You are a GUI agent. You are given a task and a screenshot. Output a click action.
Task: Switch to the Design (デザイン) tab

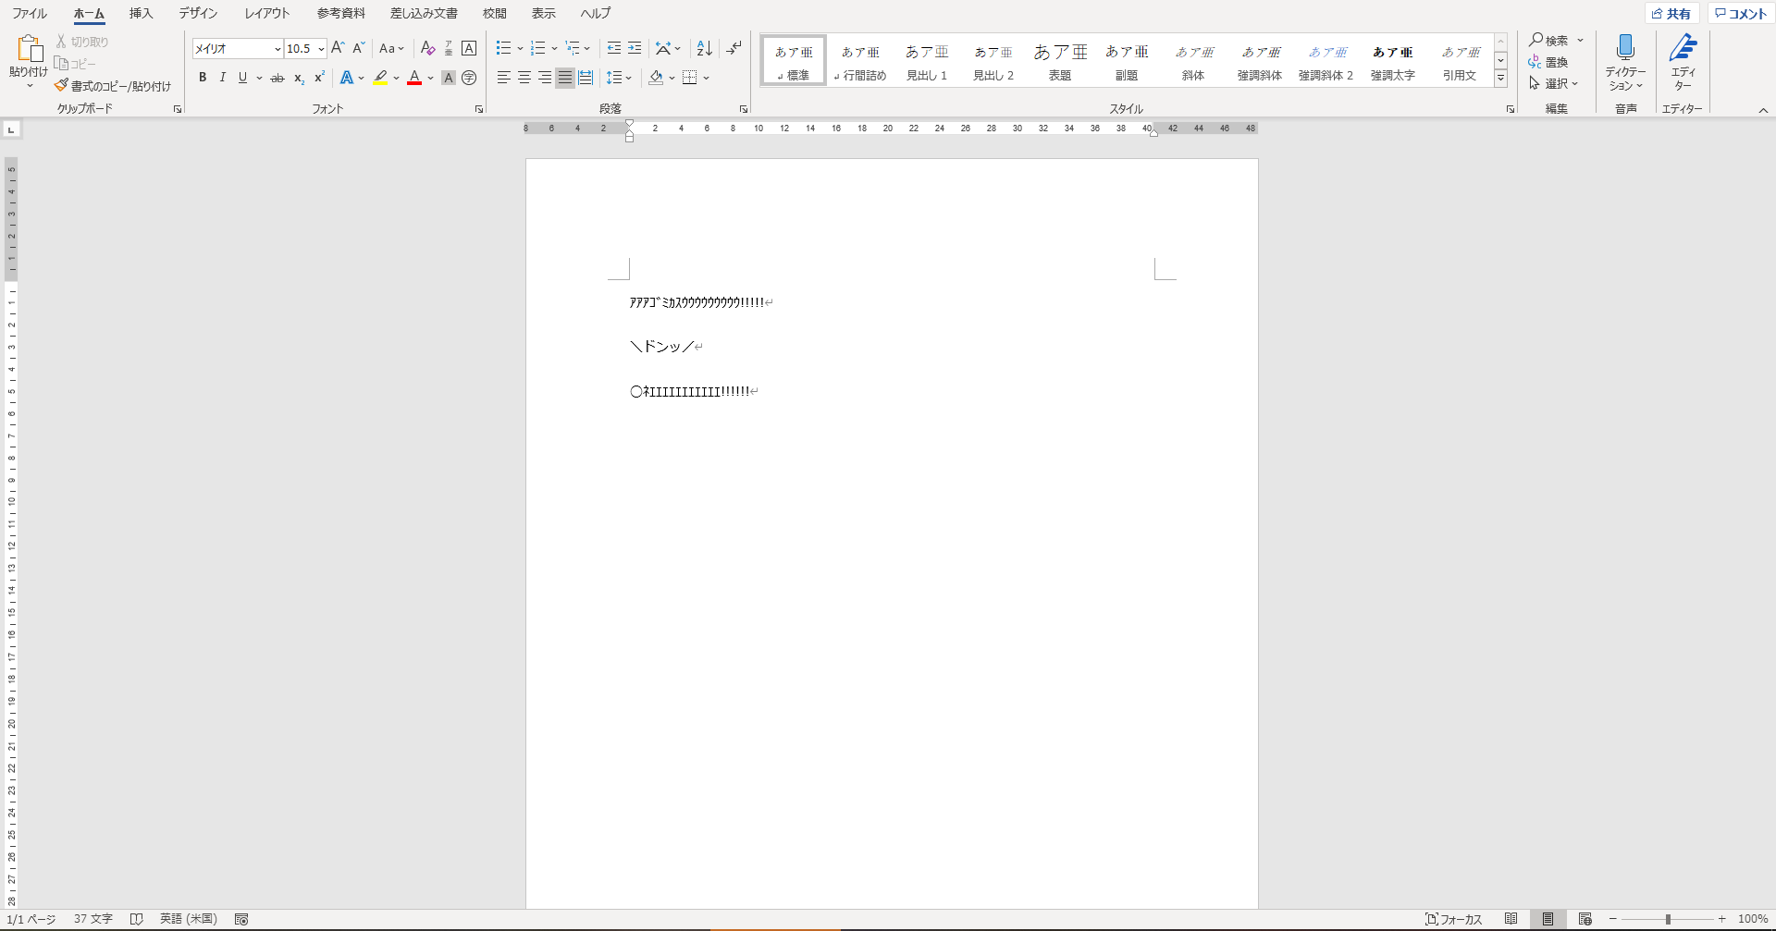(198, 13)
